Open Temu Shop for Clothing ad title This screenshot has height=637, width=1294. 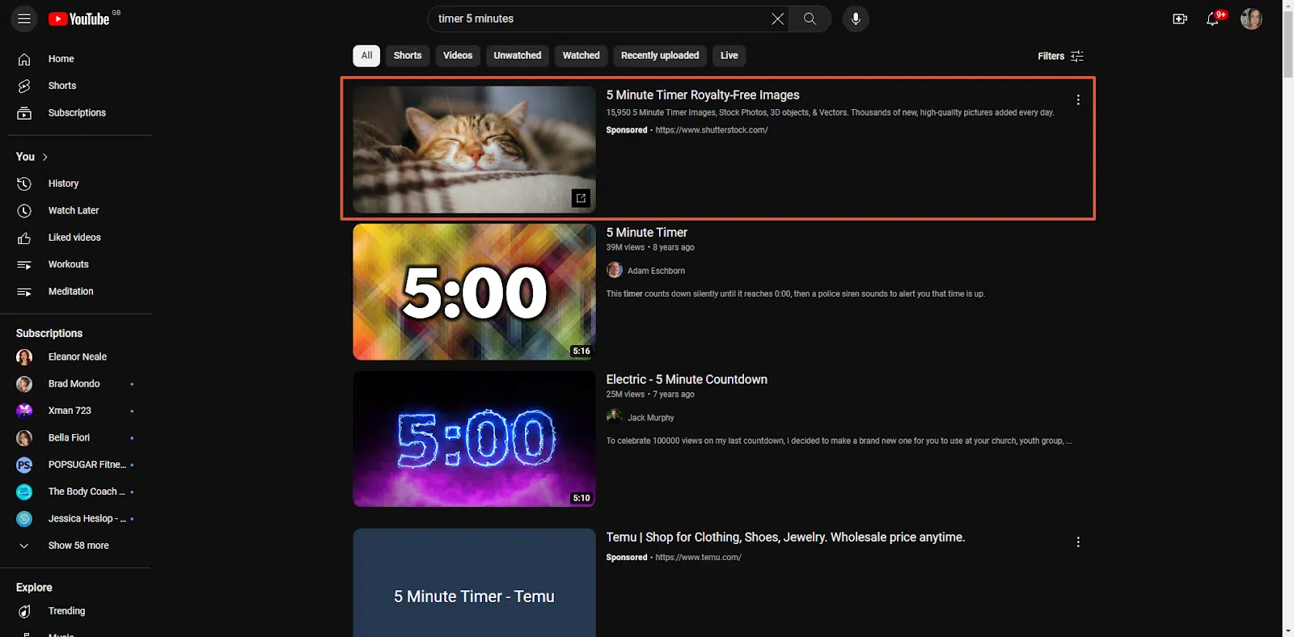[785, 538]
